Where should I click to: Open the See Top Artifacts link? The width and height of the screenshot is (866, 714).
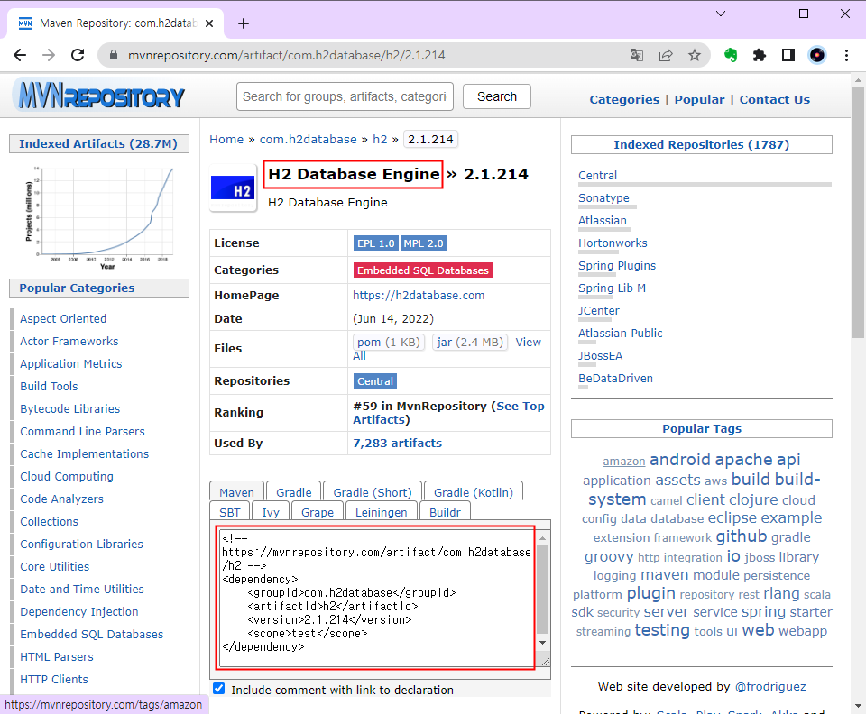(520, 406)
